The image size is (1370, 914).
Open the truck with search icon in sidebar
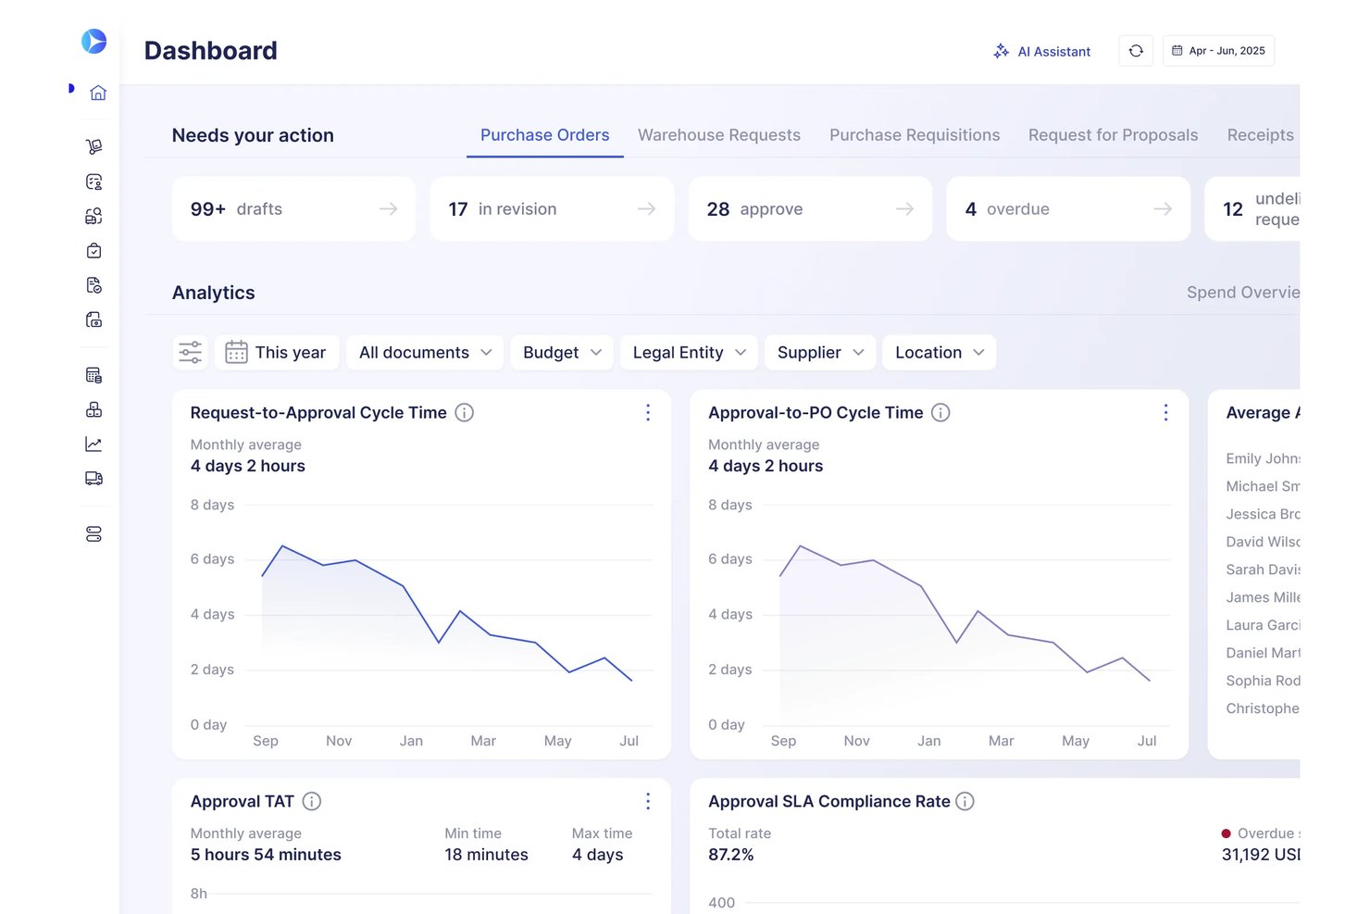point(93,216)
